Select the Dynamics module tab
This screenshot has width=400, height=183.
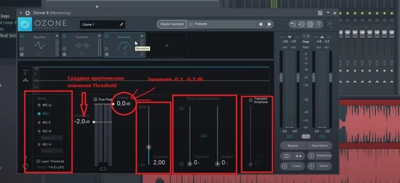(x=82, y=45)
